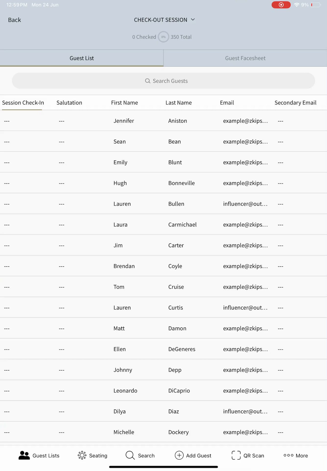Select the Guest List tab
Image resolution: width=327 pixels, height=471 pixels.
(82, 58)
